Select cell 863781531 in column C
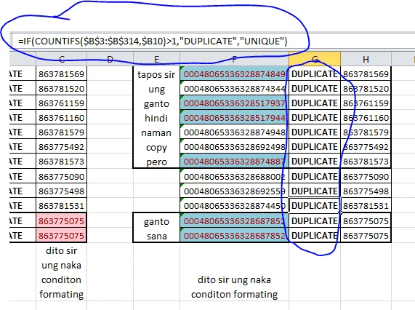This screenshot has width=415, height=310. [61, 205]
